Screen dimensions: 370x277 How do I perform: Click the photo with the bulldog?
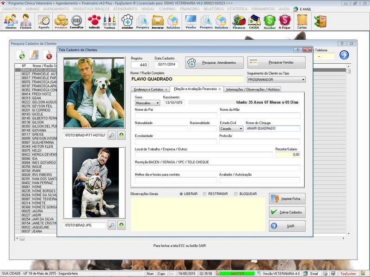[x=94, y=182]
